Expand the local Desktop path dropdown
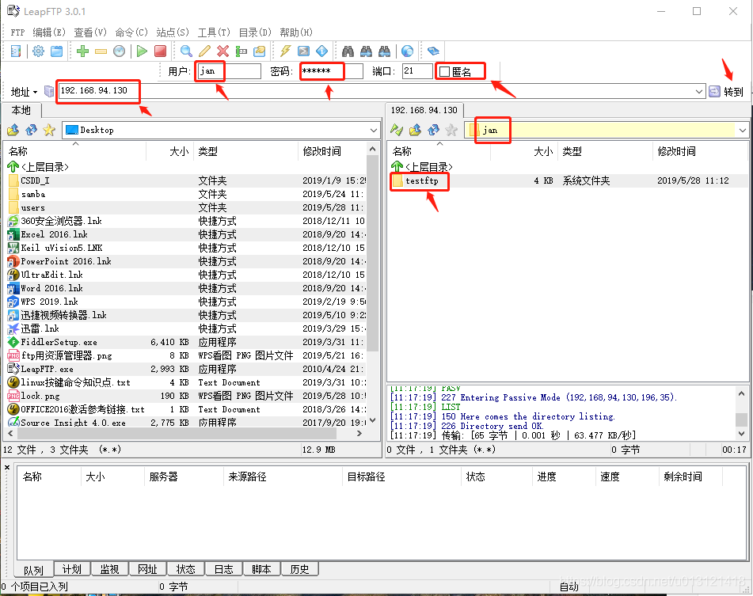Viewport: 753px width, 596px height. tap(374, 130)
